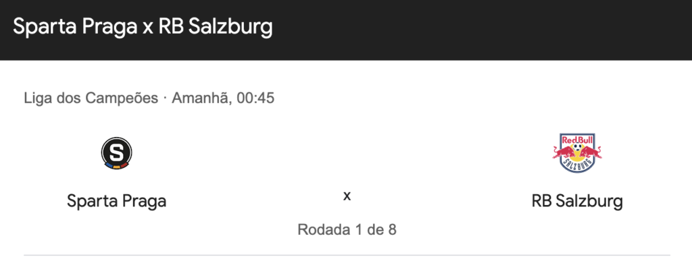The width and height of the screenshot is (692, 259).
Task: Click the Rodada 1 de 8 round label
Action: pyautogui.click(x=347, y=229)
